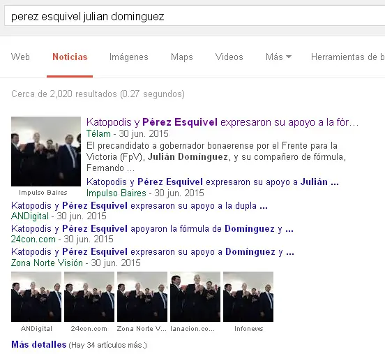Open the Zona Norte V... image thumbnail
This screenshot has height=354, width=385.
point(142,297)
